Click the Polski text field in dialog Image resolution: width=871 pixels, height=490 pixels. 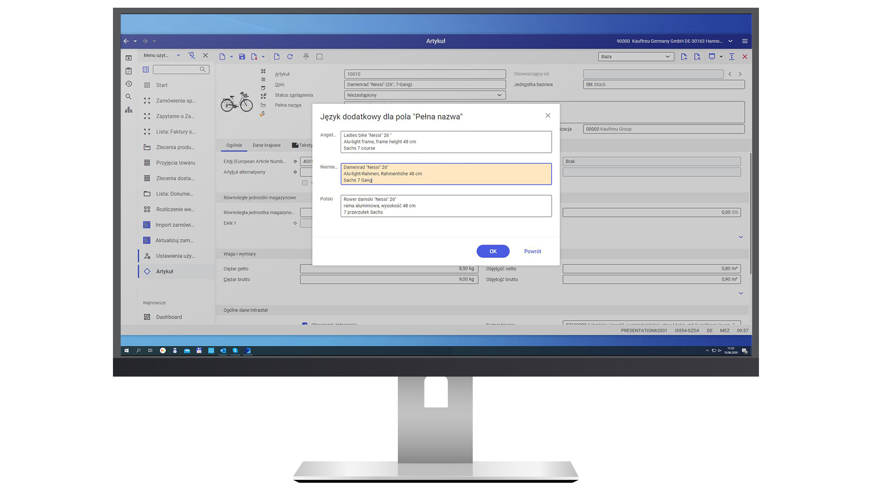click(x=446, y=206)
